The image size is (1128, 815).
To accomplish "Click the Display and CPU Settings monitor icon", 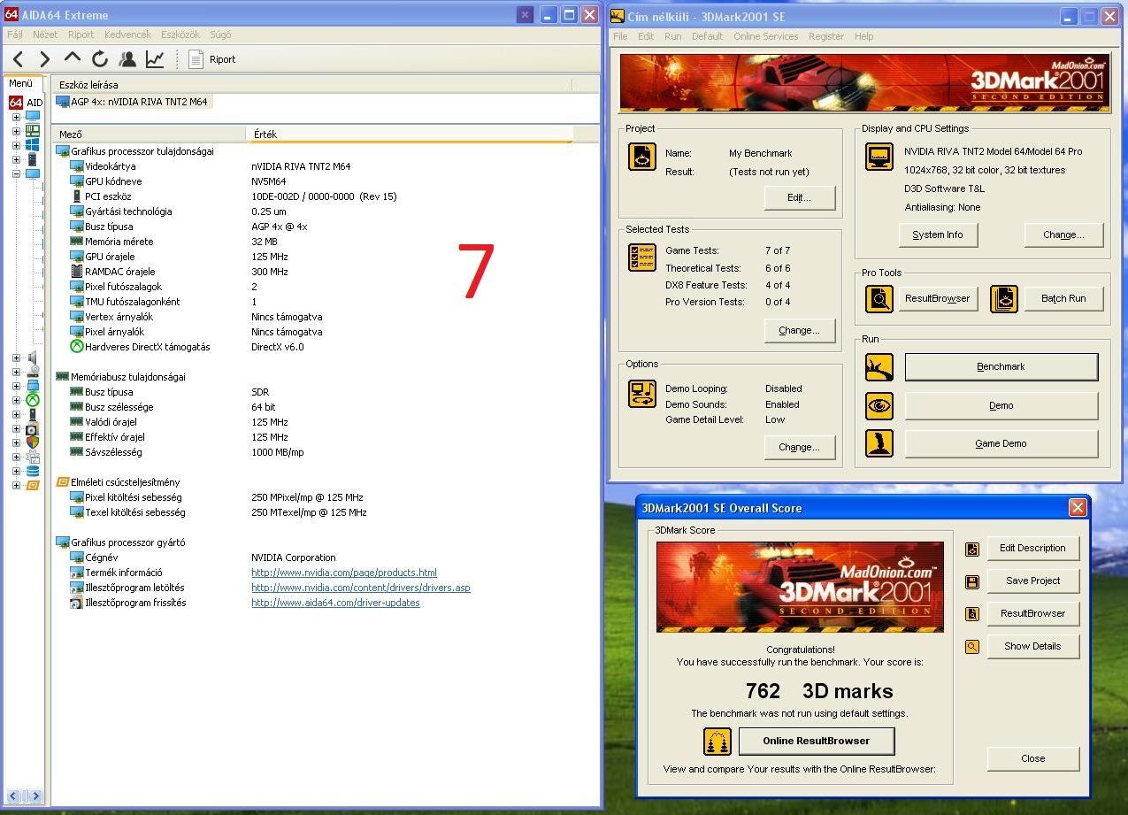I will [879, 156].
